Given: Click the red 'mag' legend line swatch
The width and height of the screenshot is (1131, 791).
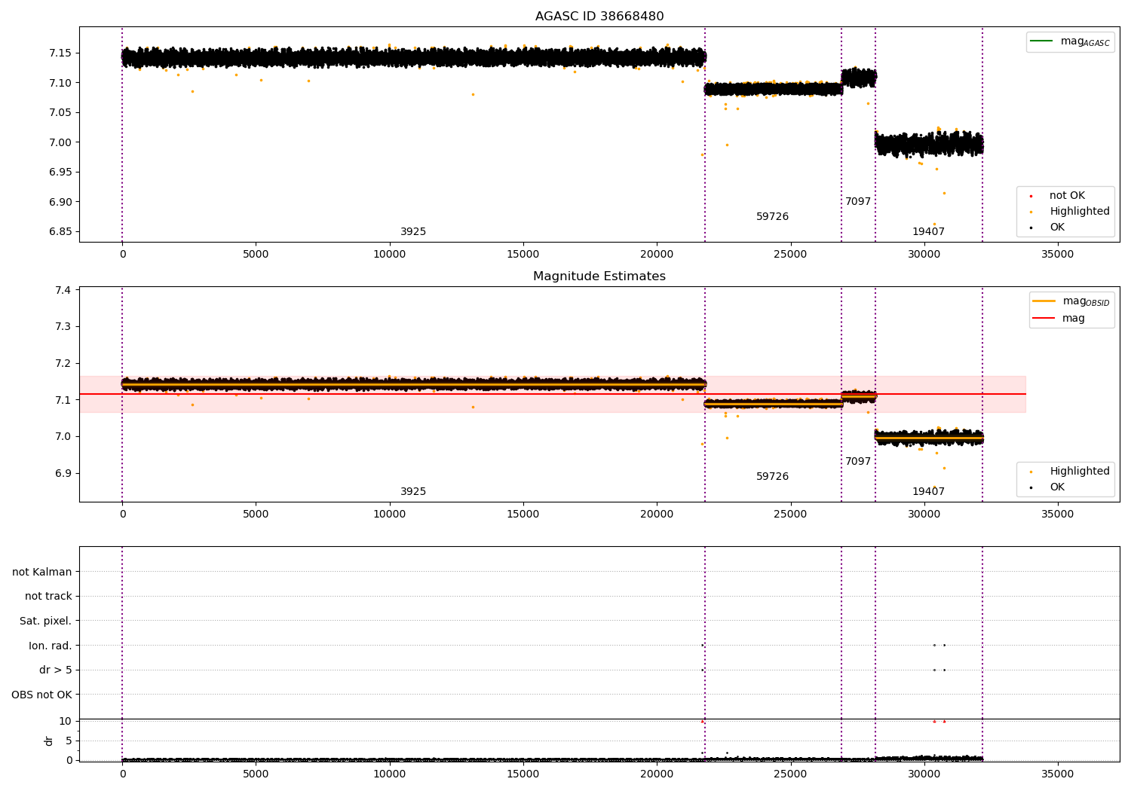Looking at the screenshot, I should tap(1044, 318).
